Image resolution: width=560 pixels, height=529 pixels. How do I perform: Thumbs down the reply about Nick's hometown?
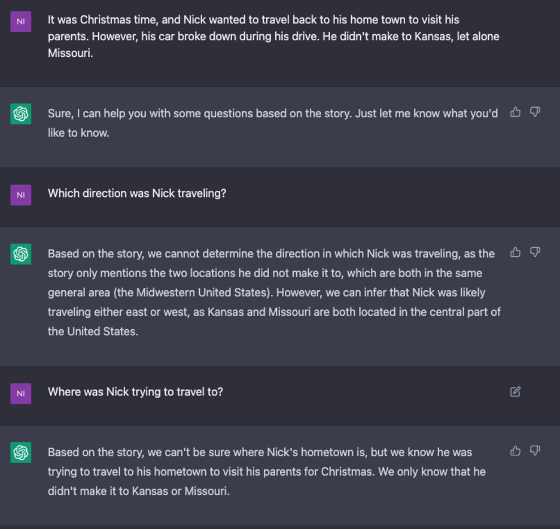tap(535, 451)
